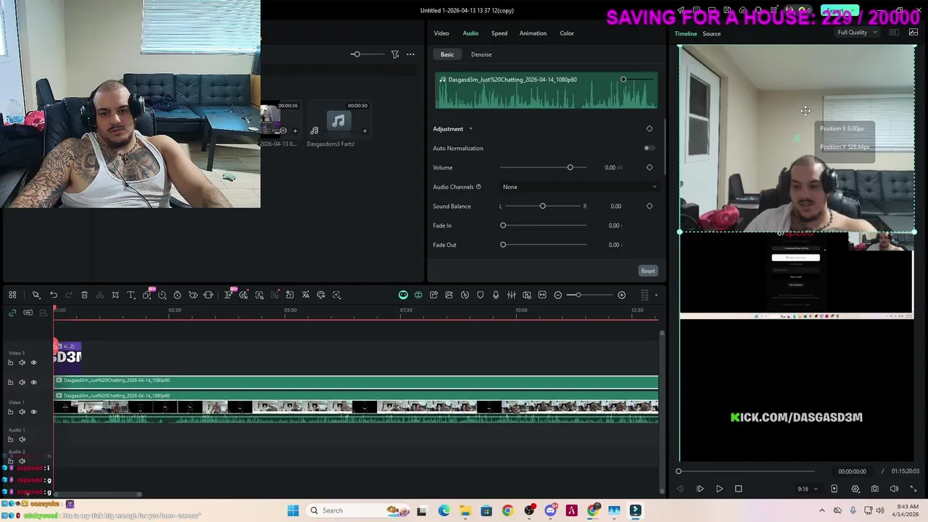Switch to the Animation tab
The width and height of the screenshot is (928, 522).
(533, 33)
